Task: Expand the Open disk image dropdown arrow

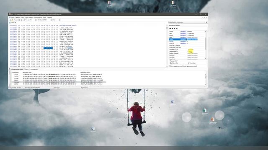Action: coord(26,20)
